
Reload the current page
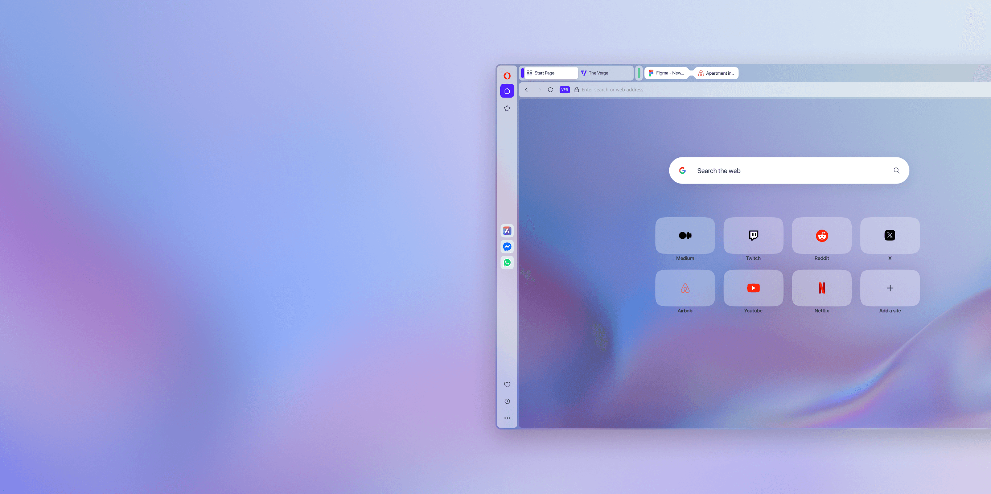[551, 90]
